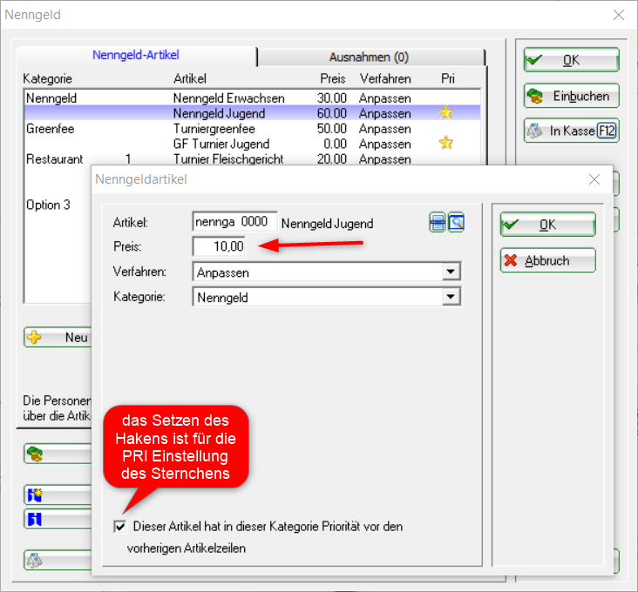Image resolution: width=638 pixels, height=592 pixels.
Task: Click the blue figure with star icon button
Action: (x=36, y=495)
